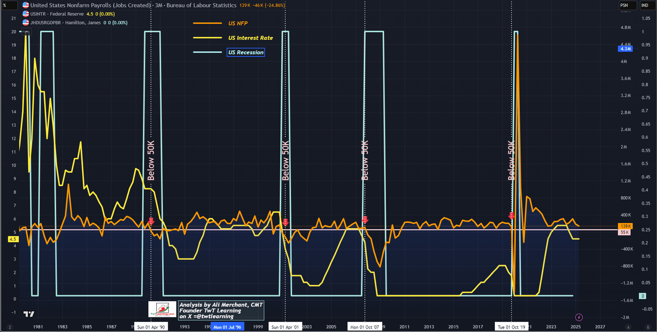Viewport: 657px width, 332px height.
Task: Select the Below 50K label near 2019
Action: (511, 160)
